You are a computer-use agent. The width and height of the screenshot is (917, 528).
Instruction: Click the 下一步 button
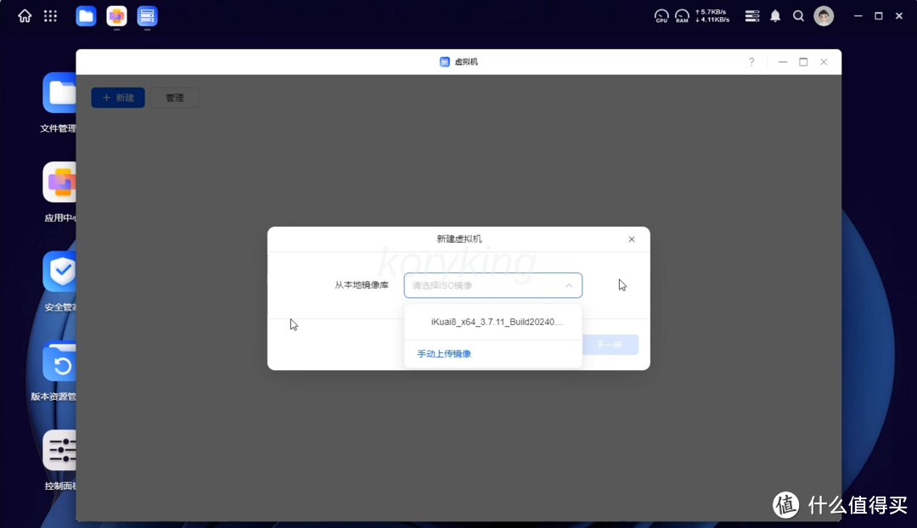point(610,345)
